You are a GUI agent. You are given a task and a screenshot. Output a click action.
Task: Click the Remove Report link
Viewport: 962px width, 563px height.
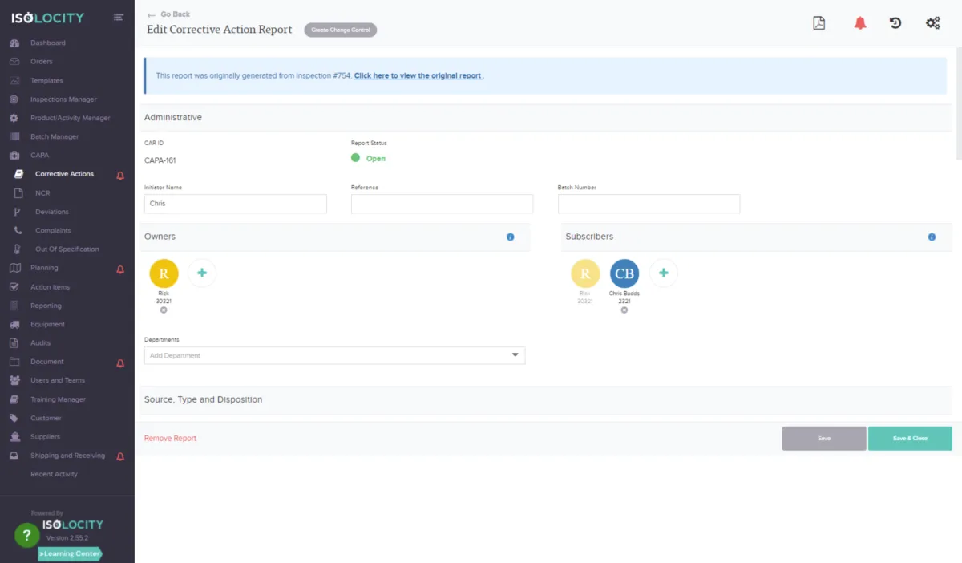point(170,439)
